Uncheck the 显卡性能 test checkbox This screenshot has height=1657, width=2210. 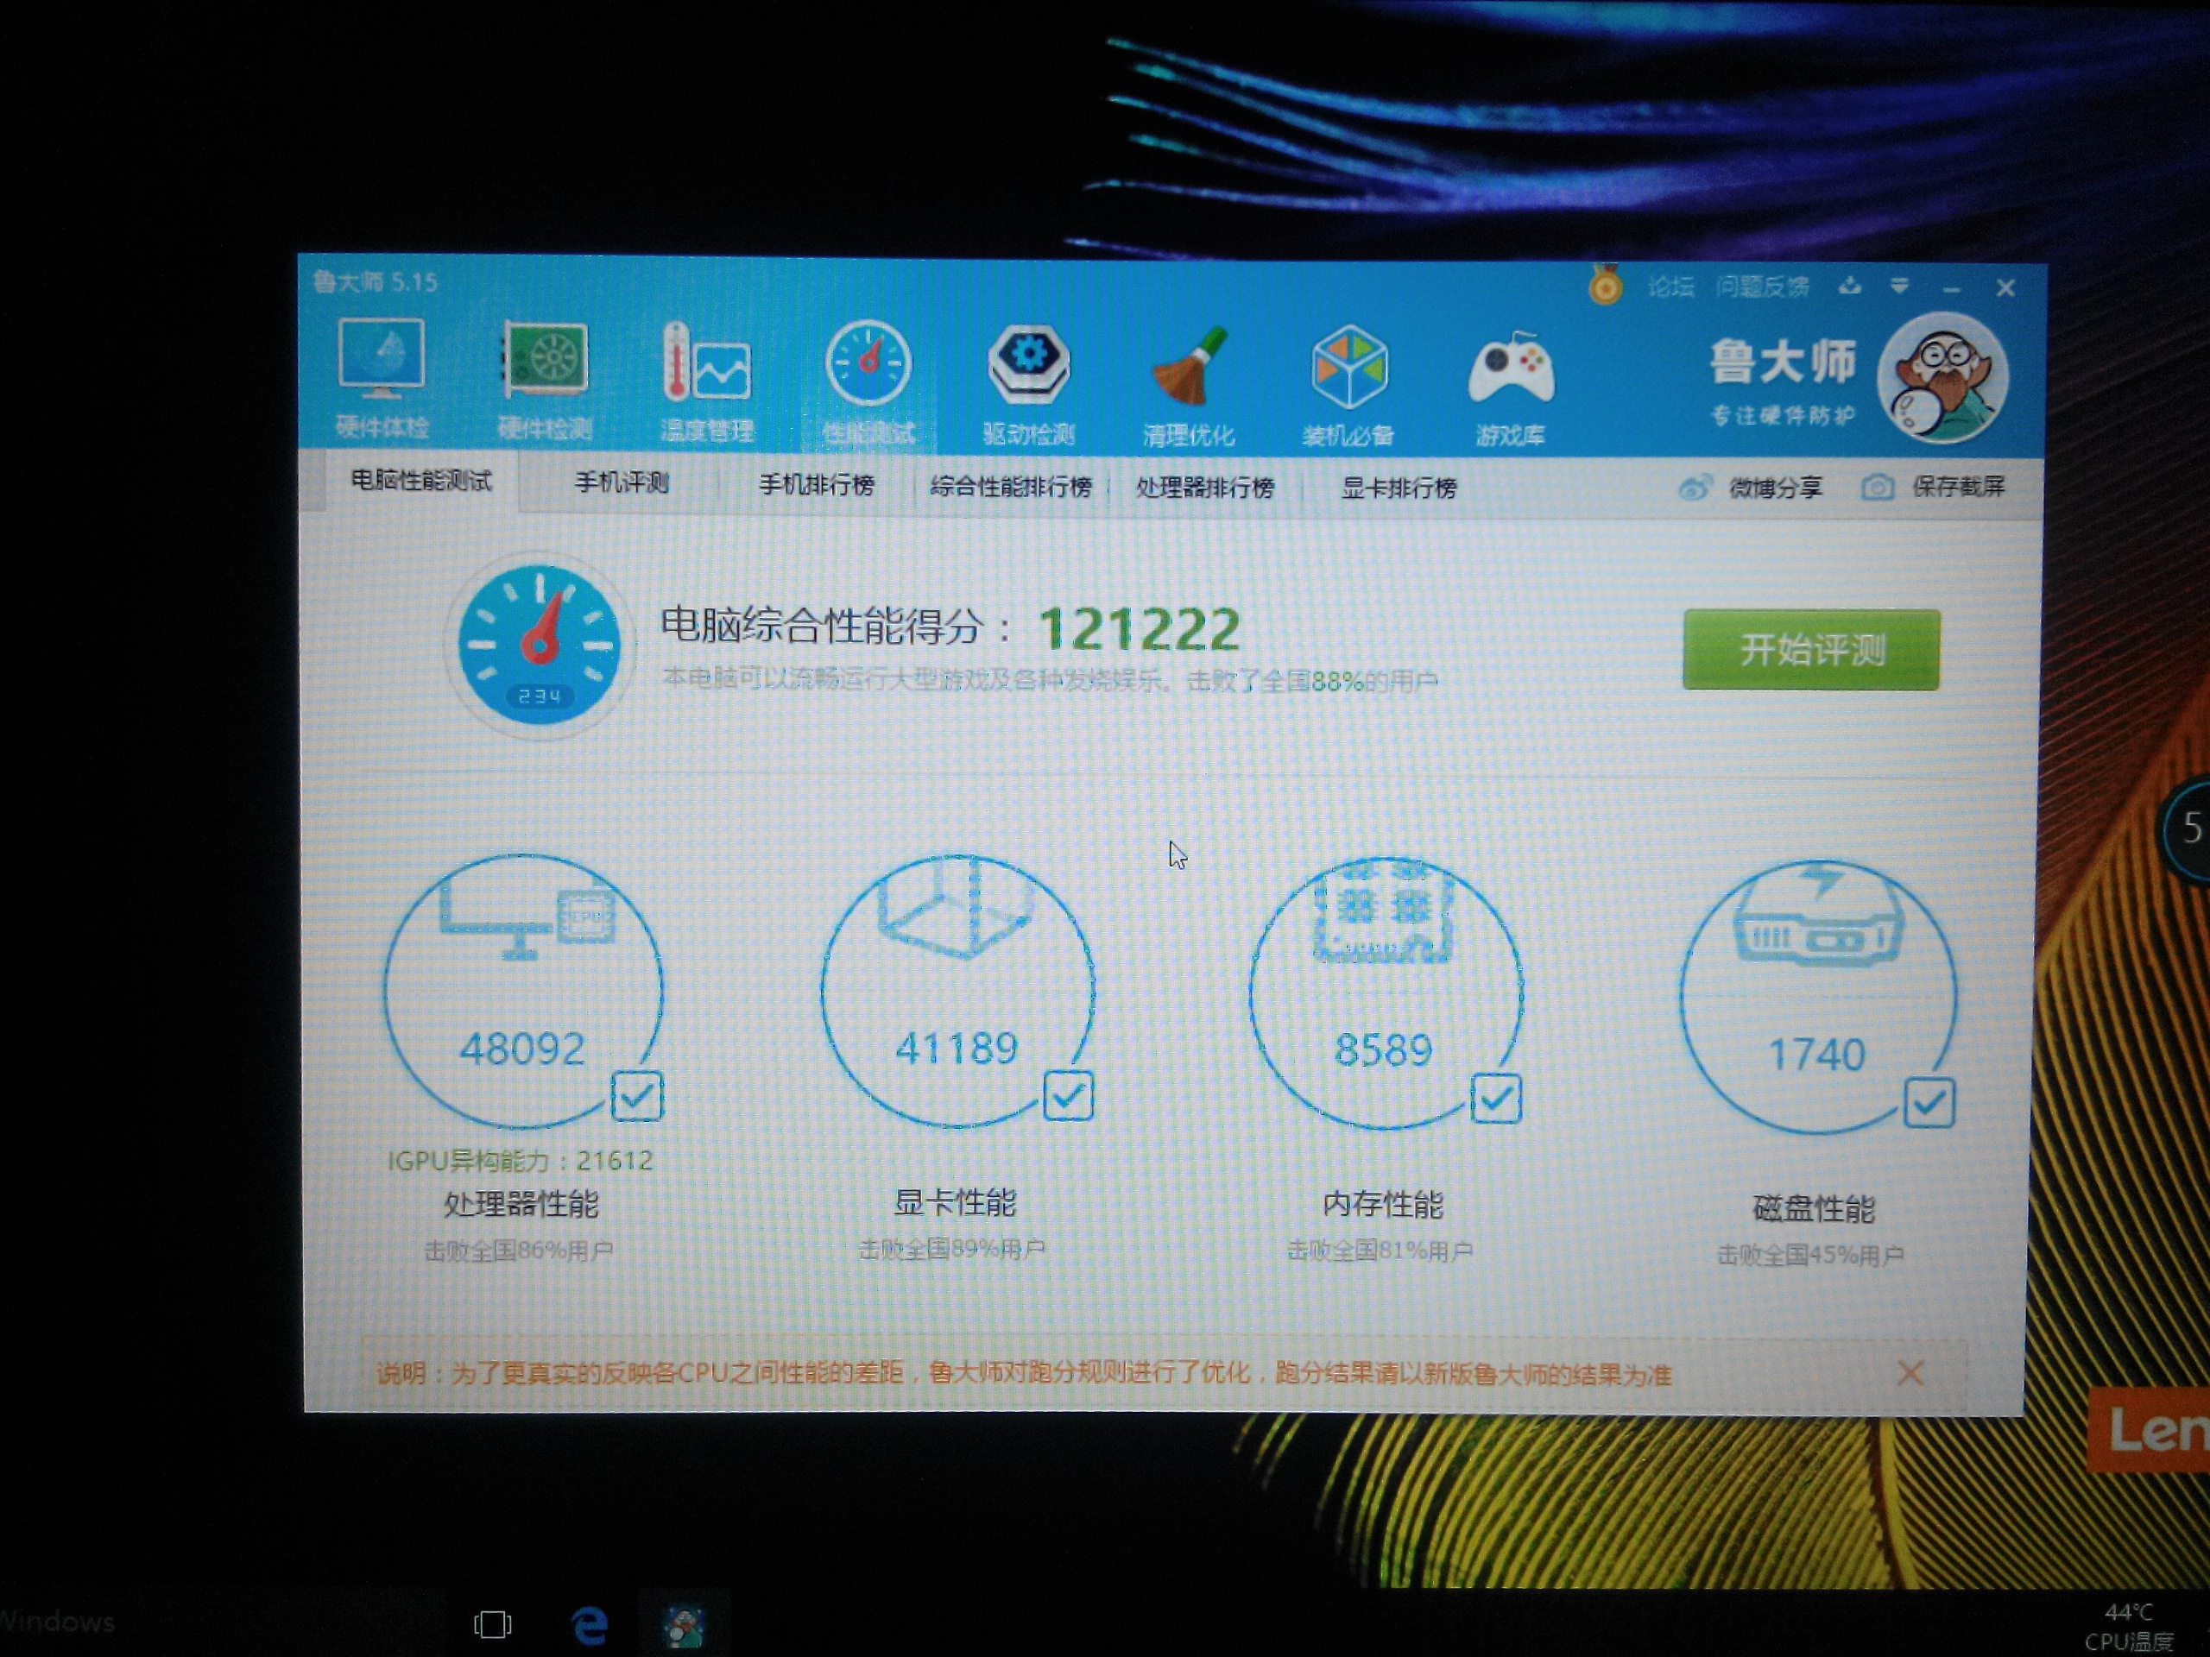(x=1068, y=1096)
